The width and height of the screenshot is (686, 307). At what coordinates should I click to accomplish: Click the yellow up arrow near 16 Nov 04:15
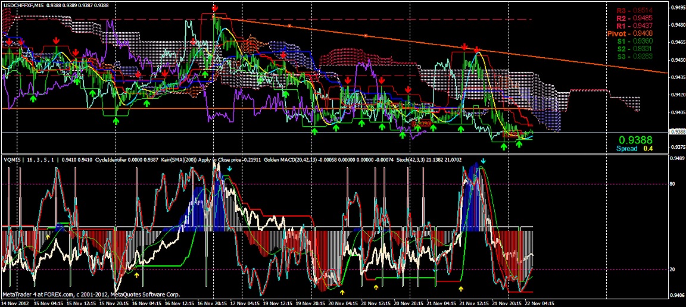[137, 275]
